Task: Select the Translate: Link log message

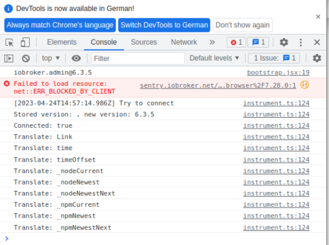Action: coord(43,137)
